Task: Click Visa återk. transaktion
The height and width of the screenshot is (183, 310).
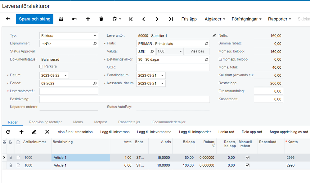Action: click(75, 132)
